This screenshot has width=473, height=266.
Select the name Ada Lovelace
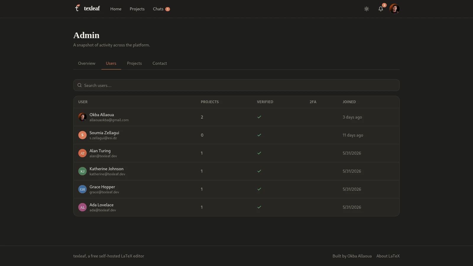(101, 205)
